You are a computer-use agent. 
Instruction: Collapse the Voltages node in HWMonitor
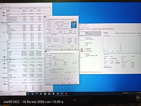click(2, 24)
